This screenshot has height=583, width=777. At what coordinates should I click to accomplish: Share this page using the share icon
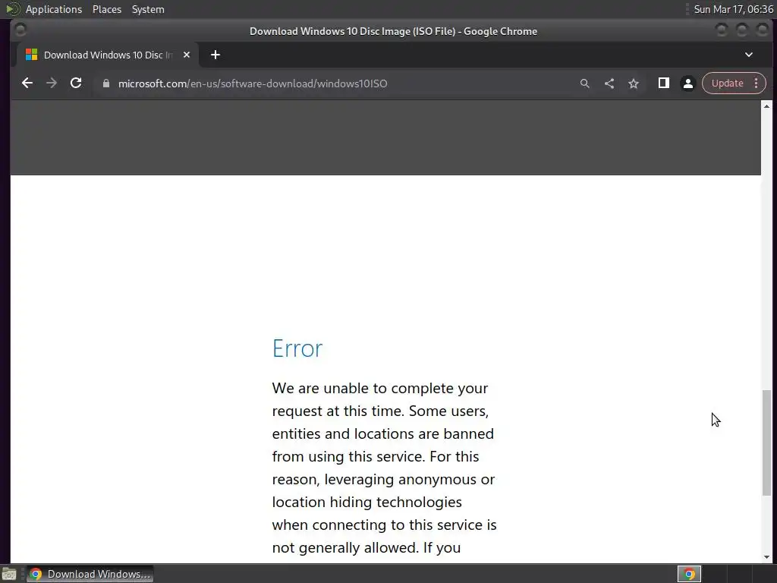point(609,84)
